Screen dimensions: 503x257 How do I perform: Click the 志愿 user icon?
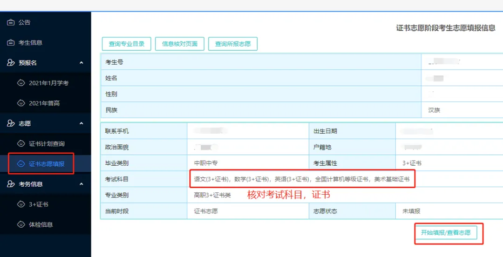point(11,123)
